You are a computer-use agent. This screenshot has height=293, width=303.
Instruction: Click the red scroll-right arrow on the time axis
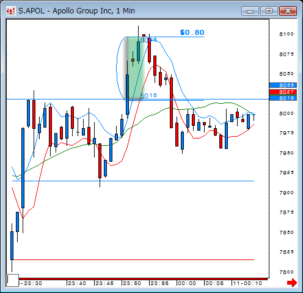(x=292, y=283)
